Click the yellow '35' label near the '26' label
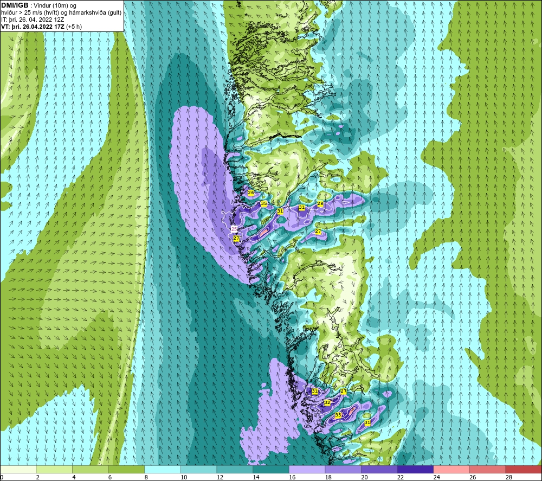542x481 pixels. click(264, 203)
